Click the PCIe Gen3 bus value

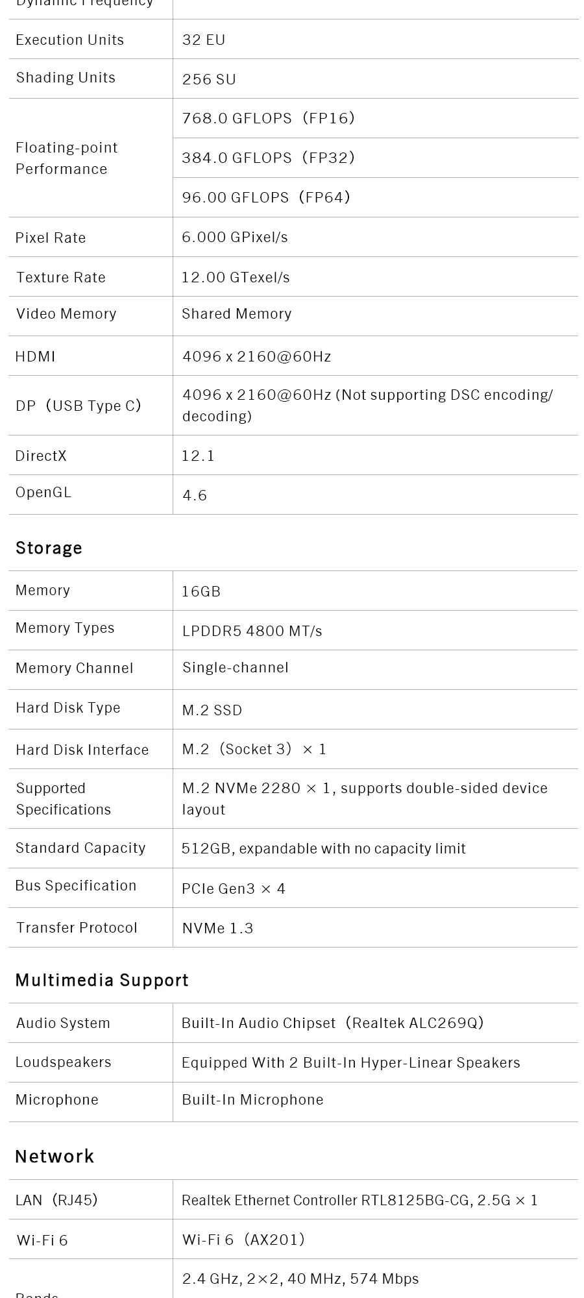(x=234, y=888)
